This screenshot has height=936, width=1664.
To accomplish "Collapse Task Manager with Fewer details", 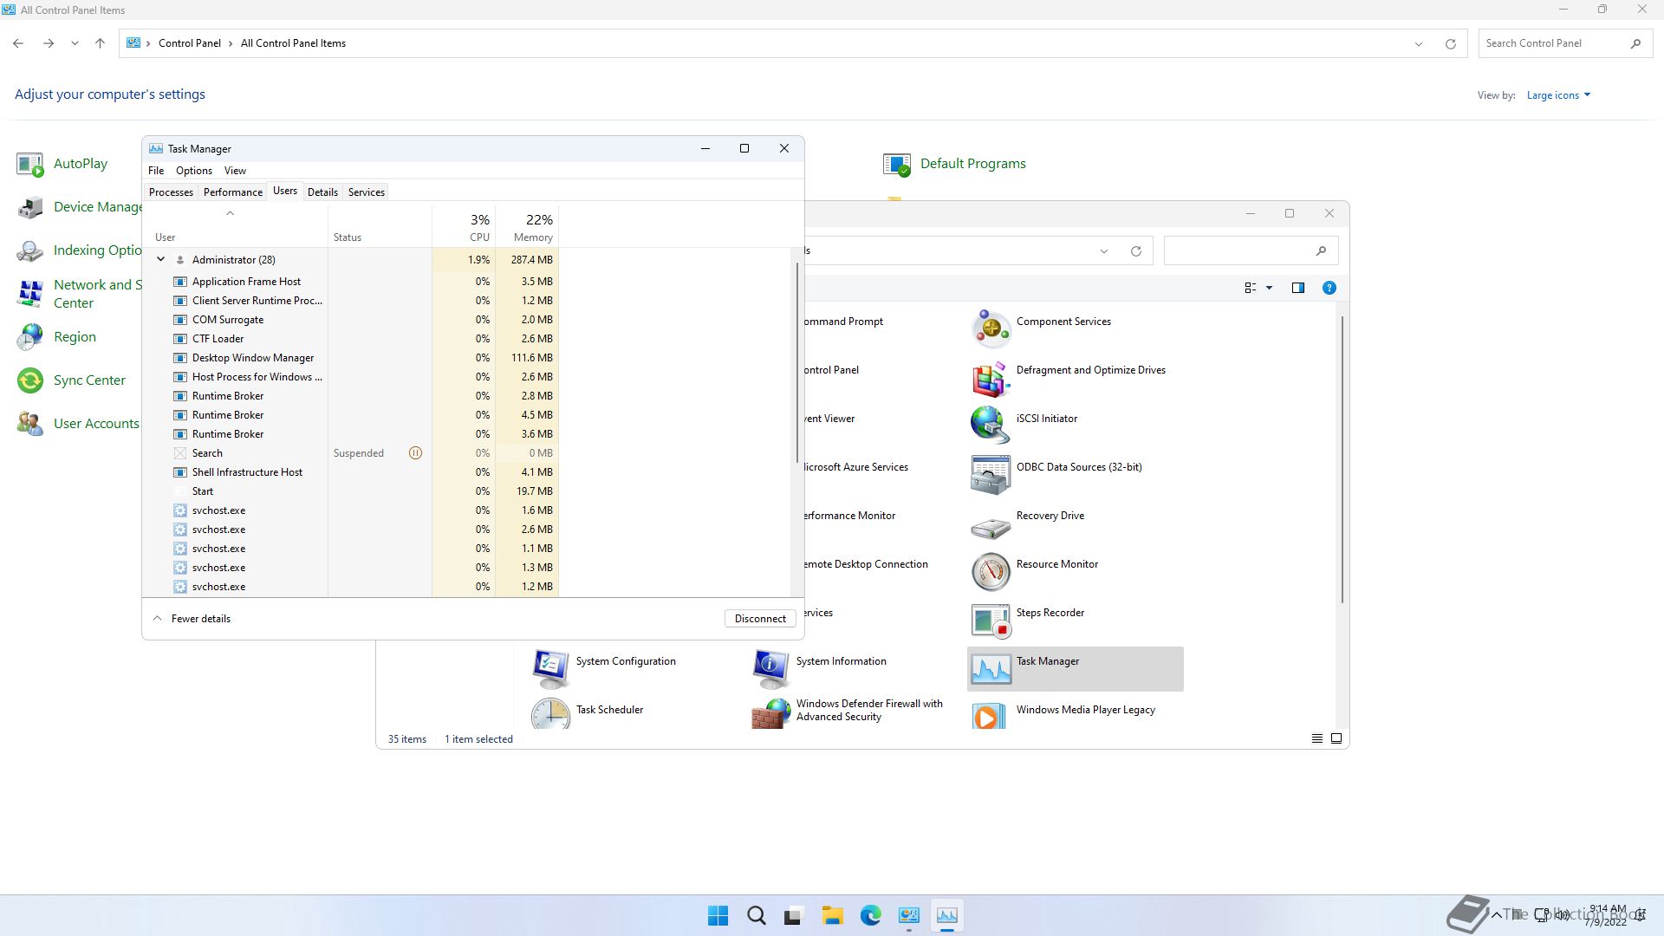I will pyautogui.click(x=192, y=619).
